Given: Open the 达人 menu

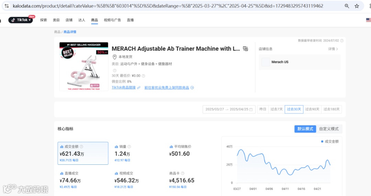Looking at the screenshot, I should [82, 20].
